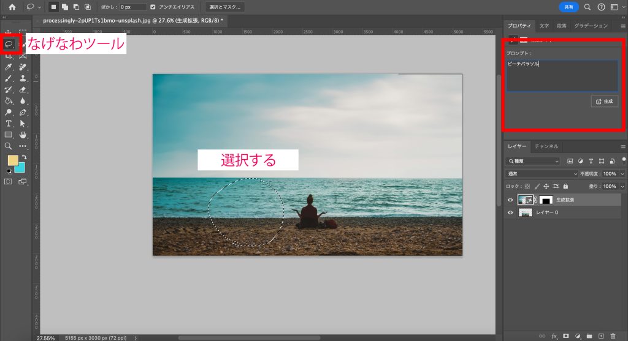The width and height of the screenshot is (628, 341).
Task: Click the Home icon in options bar
Action: click(x=12, y=7)
